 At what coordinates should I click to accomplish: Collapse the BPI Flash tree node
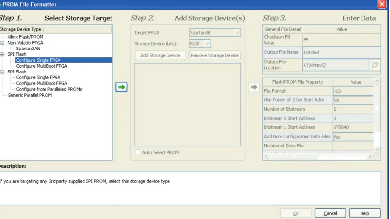(2, 72)
